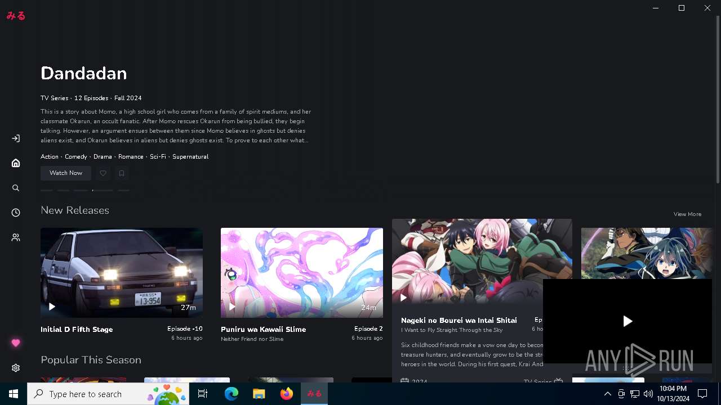The height and width of the screenshot is (405, 721).
Task: Show hidden system tray icons
Action: (607, 394)
